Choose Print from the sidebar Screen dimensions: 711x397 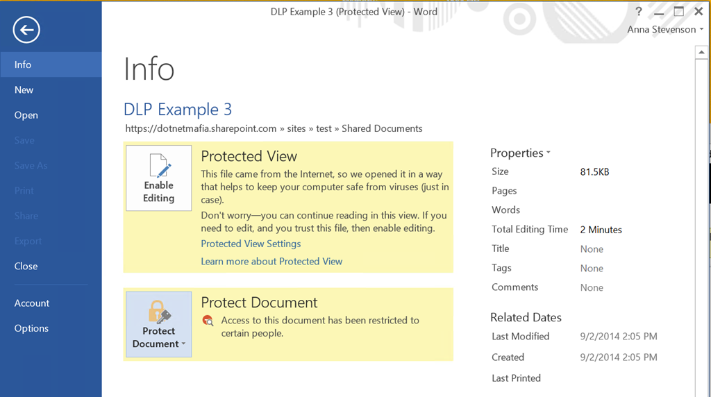(51, 191)
